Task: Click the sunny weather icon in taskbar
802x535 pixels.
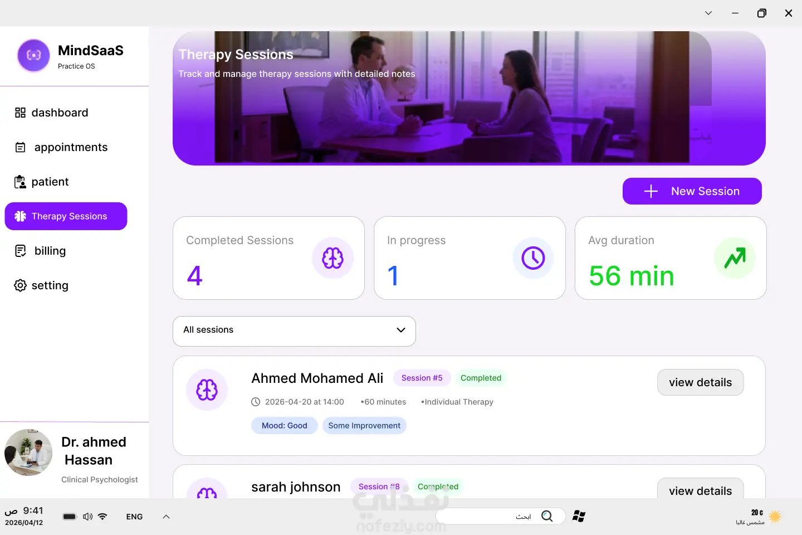Action: click(x=775, y=517)
